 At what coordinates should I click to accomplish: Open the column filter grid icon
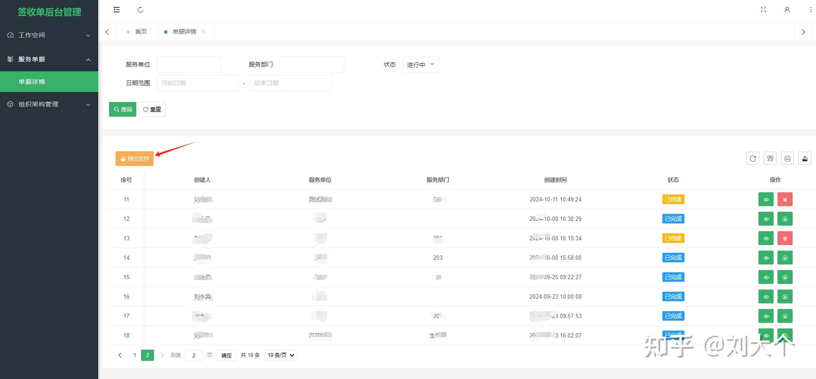(770, 159)
